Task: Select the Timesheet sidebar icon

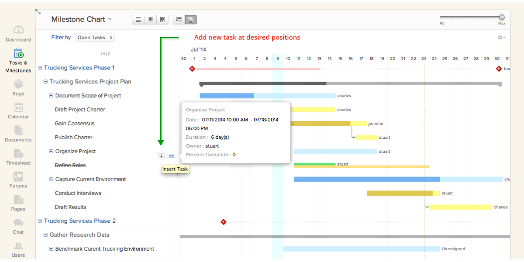Action: point(18,156)
